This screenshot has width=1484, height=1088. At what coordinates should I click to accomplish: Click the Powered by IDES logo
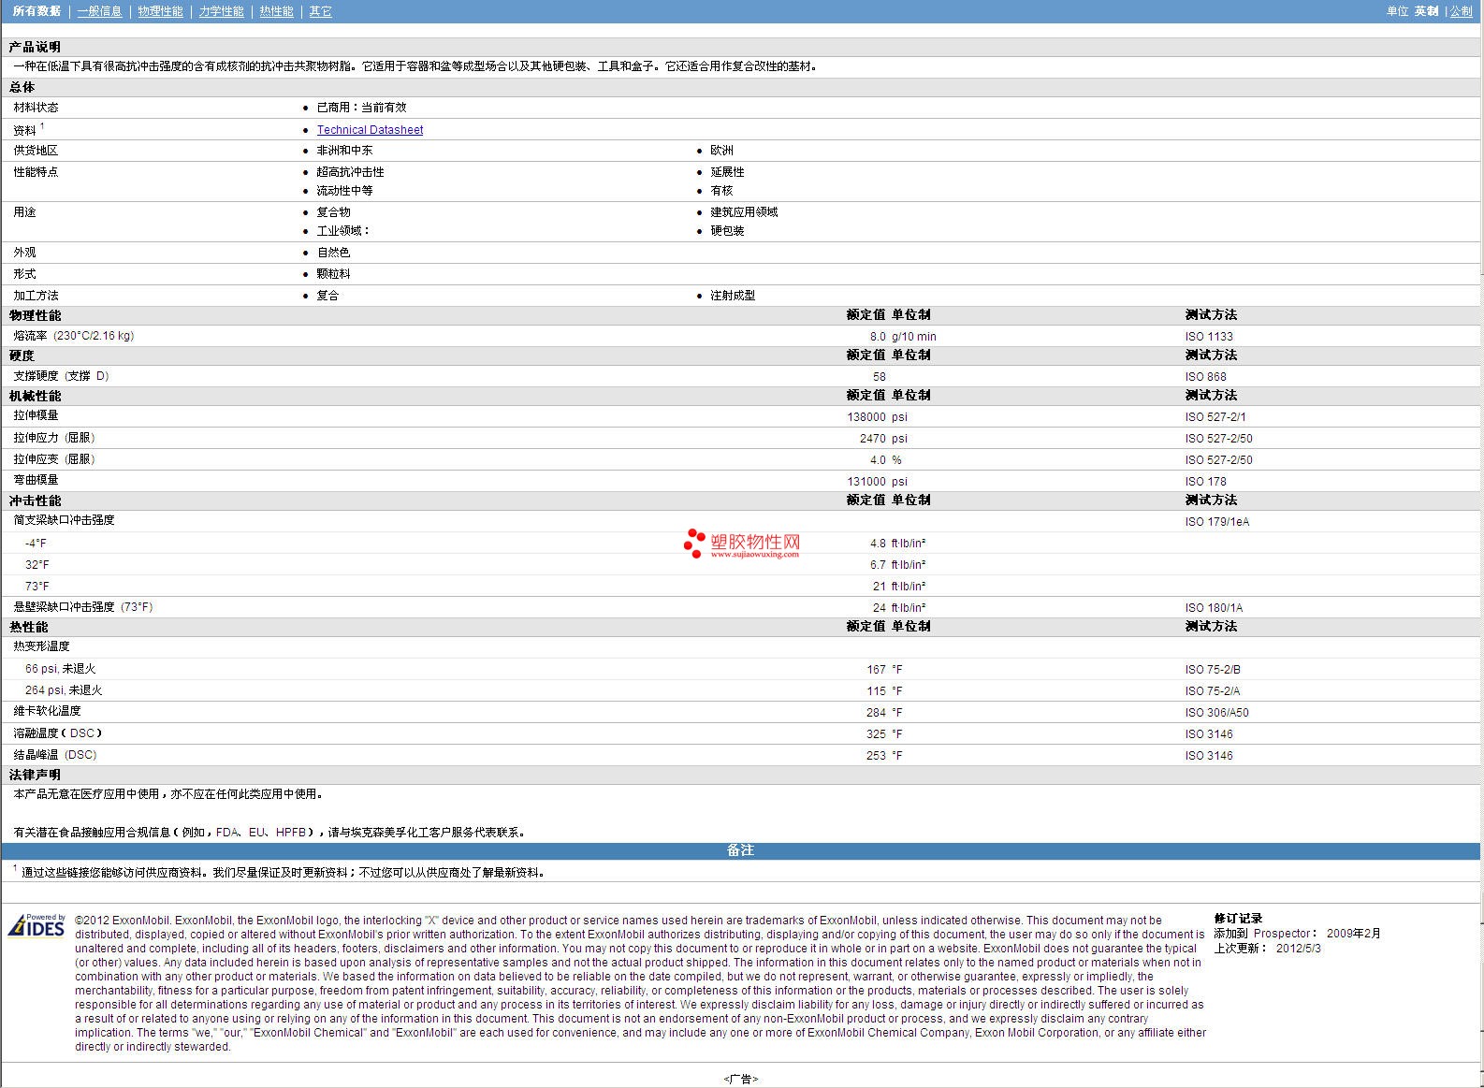tap(36, 925)
